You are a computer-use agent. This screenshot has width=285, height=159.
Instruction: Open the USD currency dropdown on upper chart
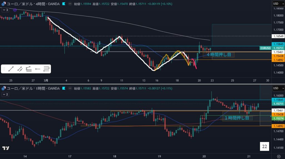click(x=278, y=4)
